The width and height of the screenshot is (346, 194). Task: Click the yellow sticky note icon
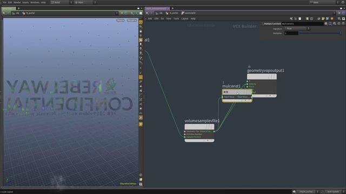[323, 19]
